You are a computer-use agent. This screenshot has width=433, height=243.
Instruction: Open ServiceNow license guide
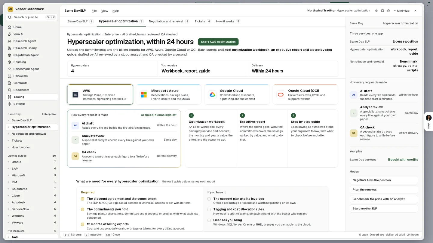[x=32, y=209]
